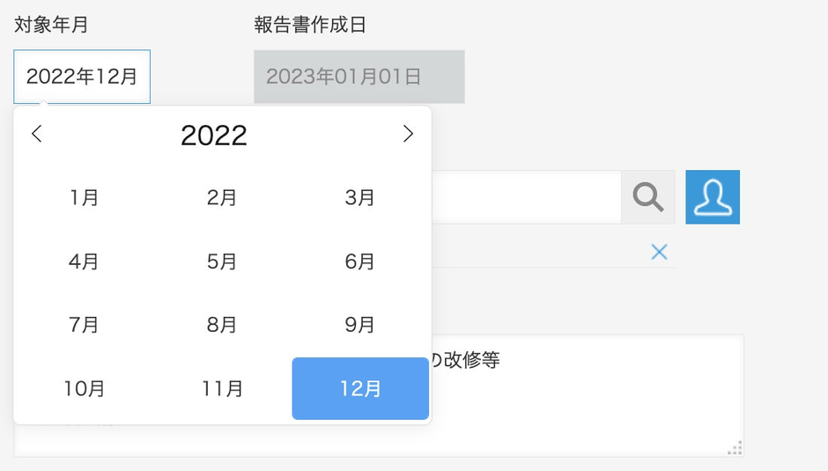Pick 11月 from the picker

(x=222, y=388)
